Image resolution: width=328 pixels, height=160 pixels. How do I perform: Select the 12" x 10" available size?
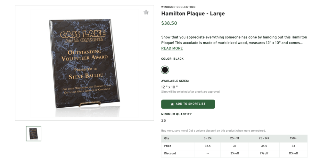[x=169, y=87]
